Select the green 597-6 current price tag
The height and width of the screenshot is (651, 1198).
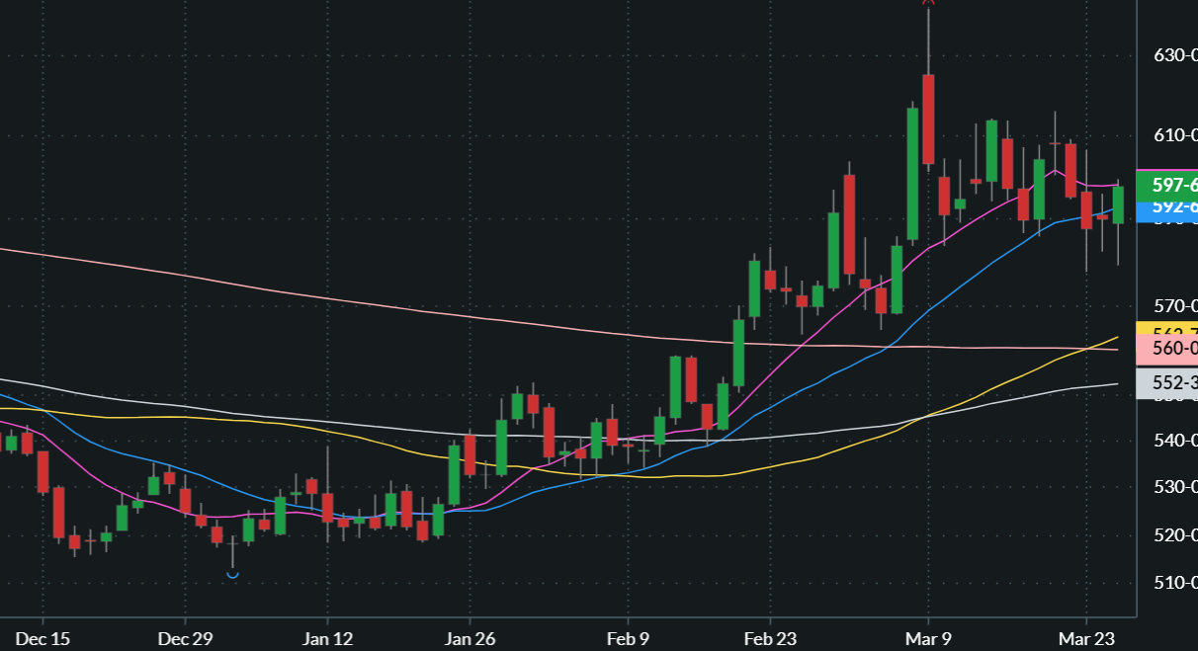coord(1168,185)
